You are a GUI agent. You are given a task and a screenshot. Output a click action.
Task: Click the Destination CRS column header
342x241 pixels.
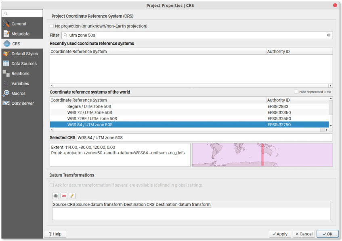pos(139,204)
